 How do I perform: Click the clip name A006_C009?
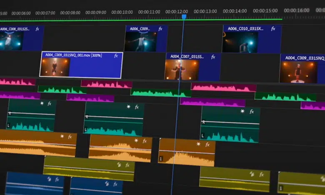point(140,29)
